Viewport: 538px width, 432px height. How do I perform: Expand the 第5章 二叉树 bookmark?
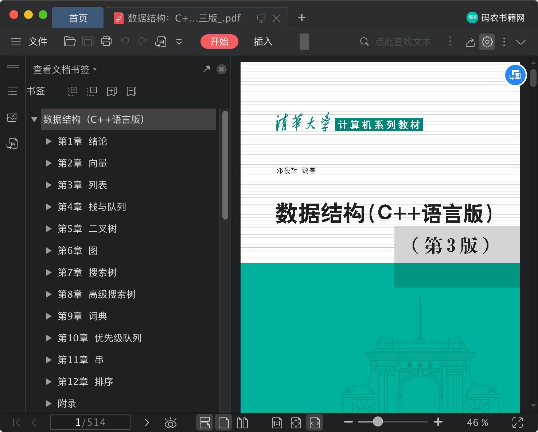pos(48,229)
